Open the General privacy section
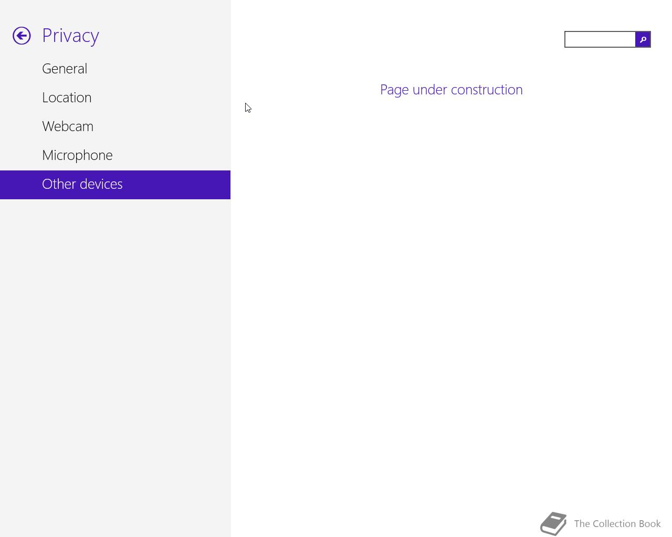The width and height of the screenshot is (672, 537). (x=115, y=69)
